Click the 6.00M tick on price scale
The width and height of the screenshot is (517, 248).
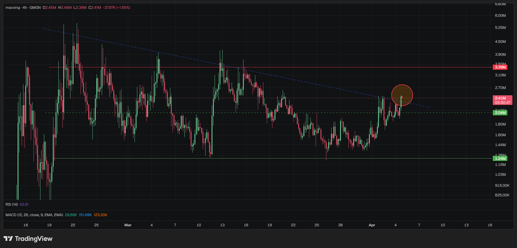500,16
